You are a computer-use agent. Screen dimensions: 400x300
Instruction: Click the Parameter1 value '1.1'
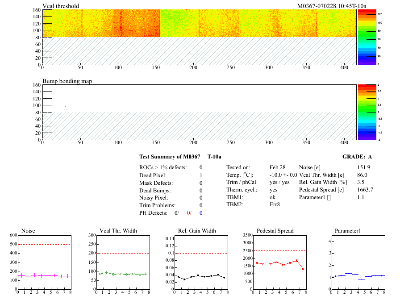pos(361,197)
